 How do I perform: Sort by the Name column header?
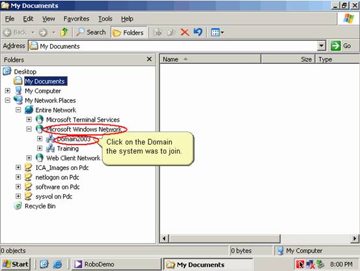210,59
